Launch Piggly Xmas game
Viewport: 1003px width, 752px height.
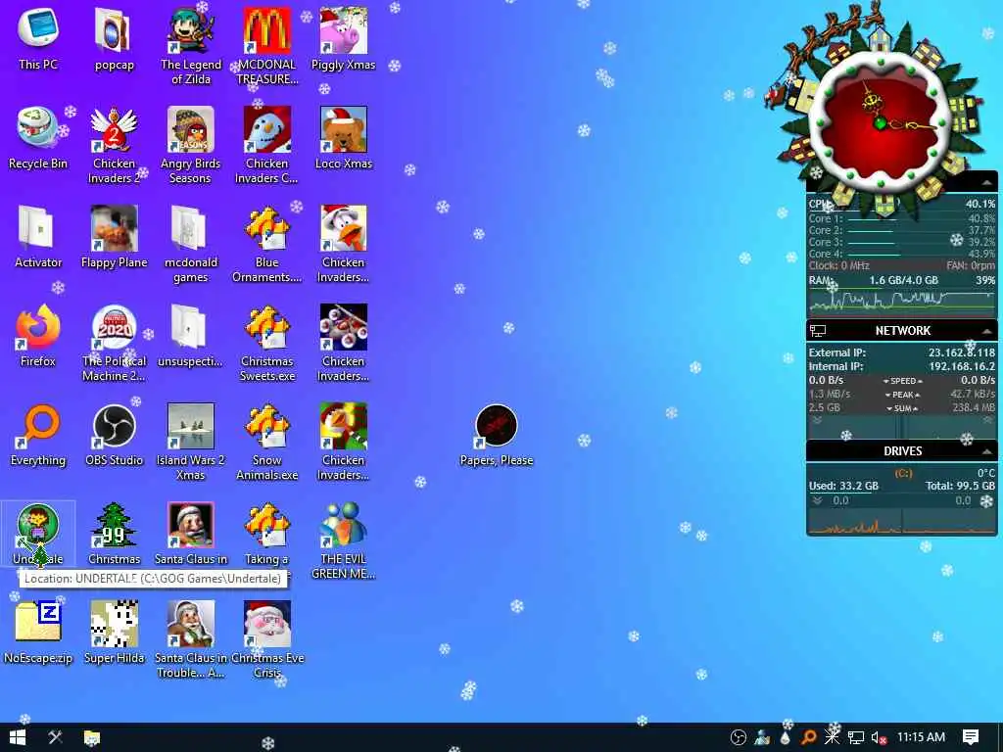(x=344, y=37)
